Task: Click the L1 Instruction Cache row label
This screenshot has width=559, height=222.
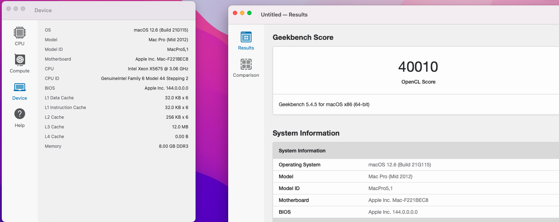Action: coord(65,108)
